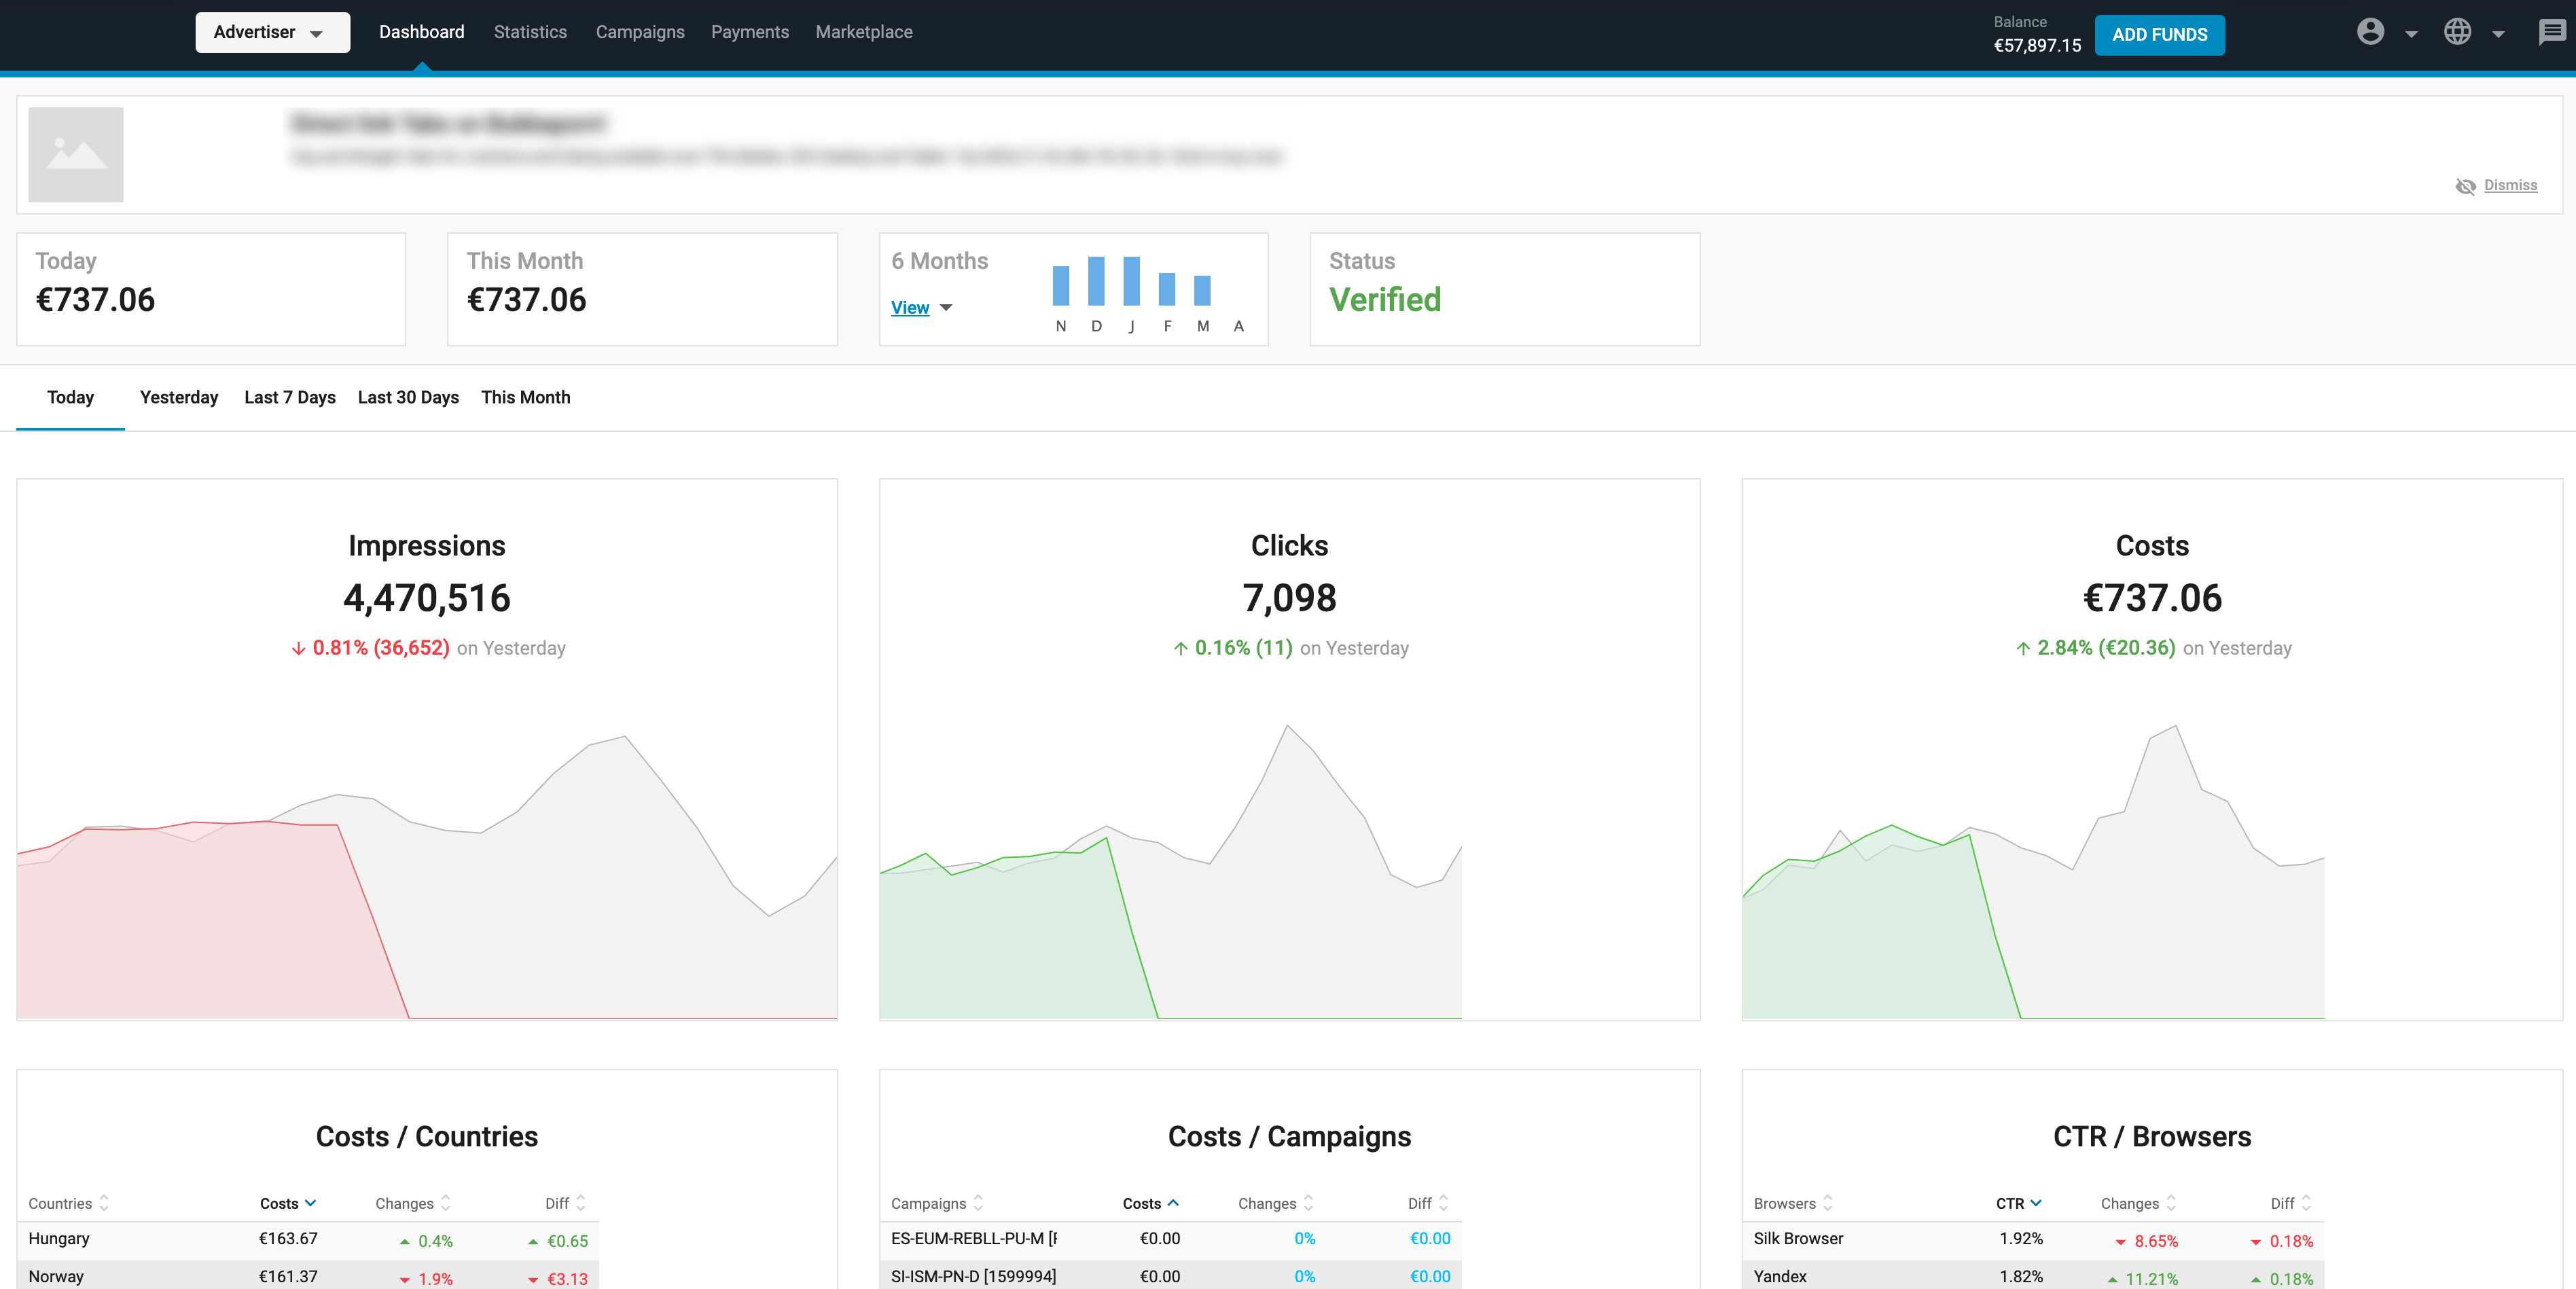The image size is (2576, 1289).
Task: Toggle the Costs sort arrow in Costs/Campaigns
Action: coord(1175,1203)
